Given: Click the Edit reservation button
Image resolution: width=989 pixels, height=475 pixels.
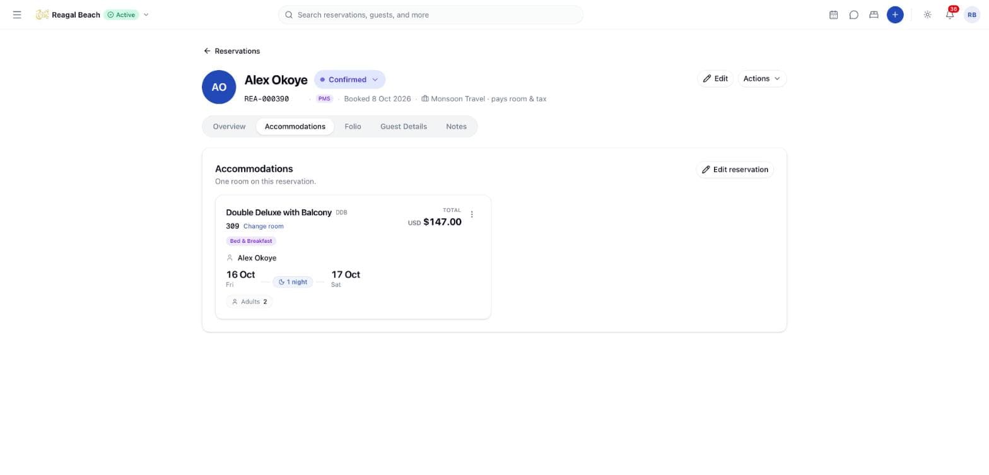Looking at the screenshot, I should click(x=735, y=170).
